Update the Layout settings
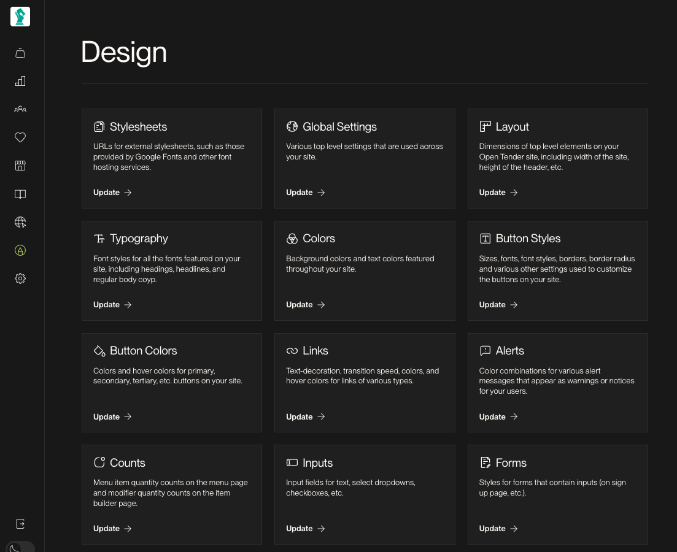Image resolution: width=677 pixels, height=552 pixels. point(498,193)
